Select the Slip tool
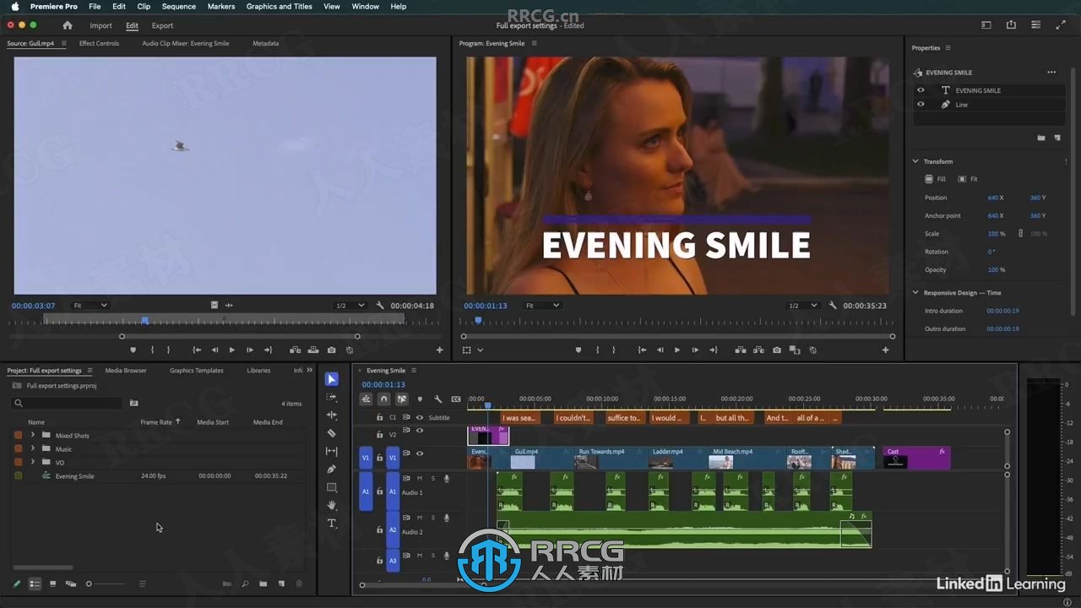Image resolution: width=1081 pixels, height=608 pixels. point(332,452)
